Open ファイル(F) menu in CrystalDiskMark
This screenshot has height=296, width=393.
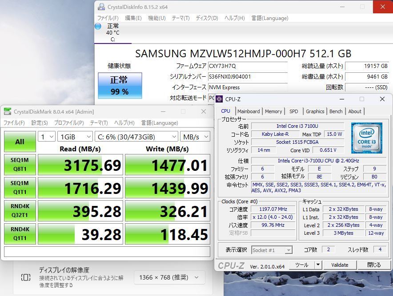tap(14, 123)
